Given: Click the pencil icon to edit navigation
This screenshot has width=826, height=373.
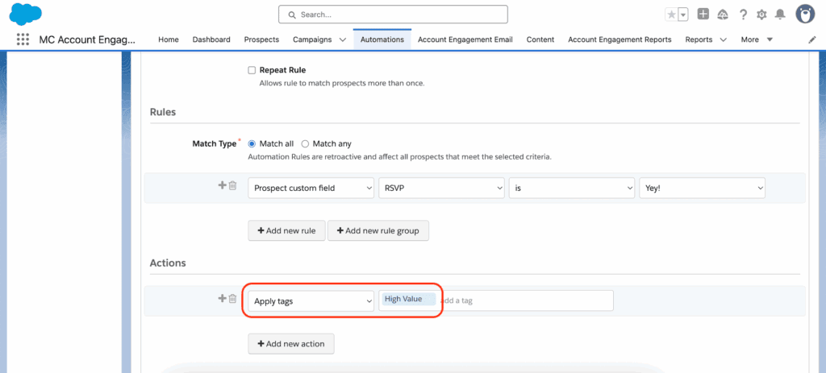Looking at the screenshot, I should pyautogui.click(x=811, y=39).
